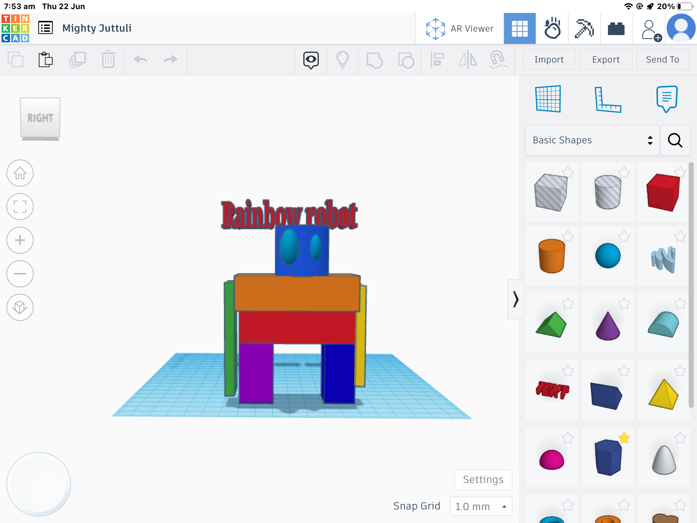The width and height of the screenshot is (697, 523).
Task: Click the Settings button
Action: pyautogui.click(x=483, y=480)
